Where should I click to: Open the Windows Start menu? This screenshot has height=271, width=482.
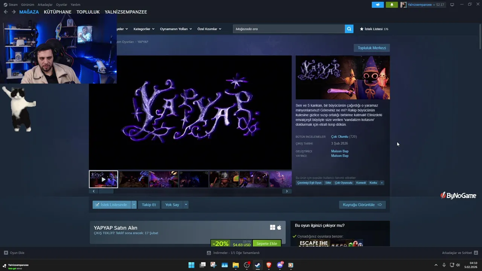[x=191, y=265]
